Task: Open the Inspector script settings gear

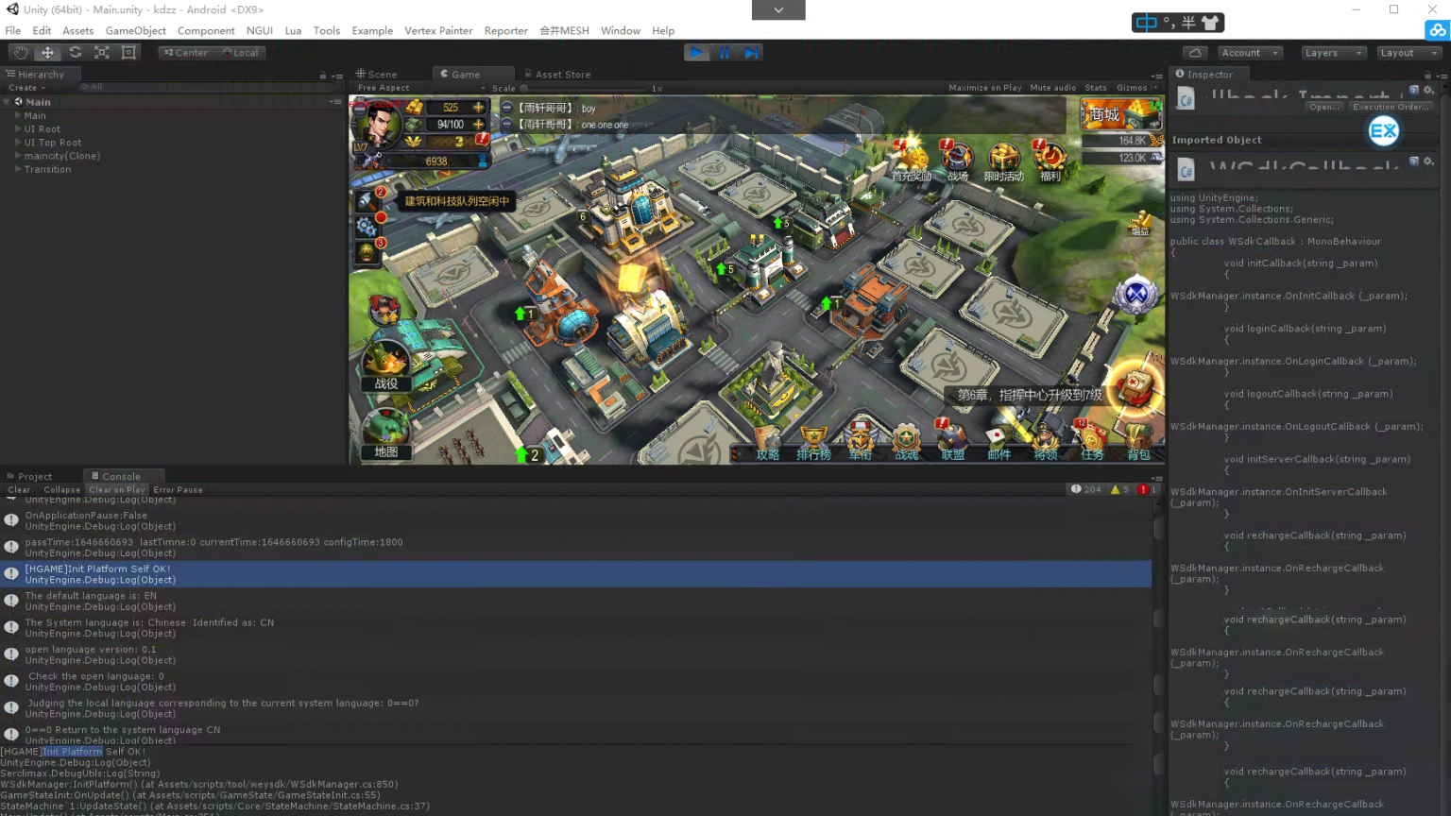Action: point(1428,91)
